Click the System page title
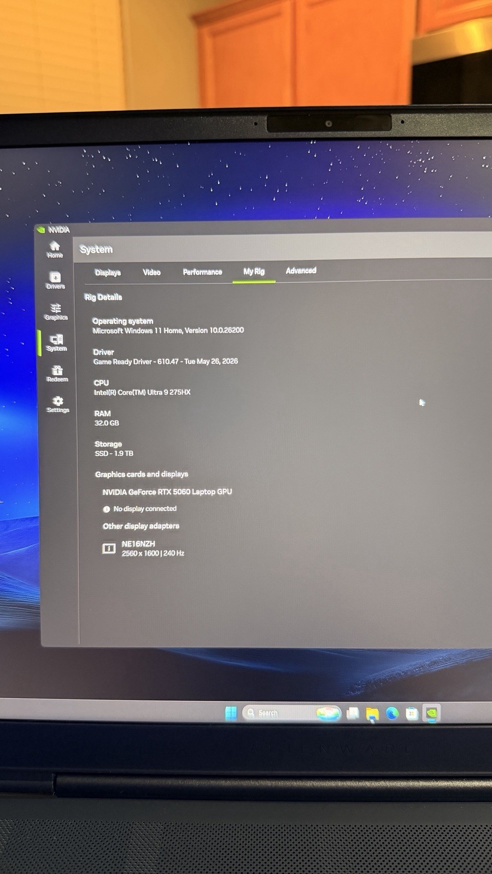Screen dimensions: 492x874 96,250
